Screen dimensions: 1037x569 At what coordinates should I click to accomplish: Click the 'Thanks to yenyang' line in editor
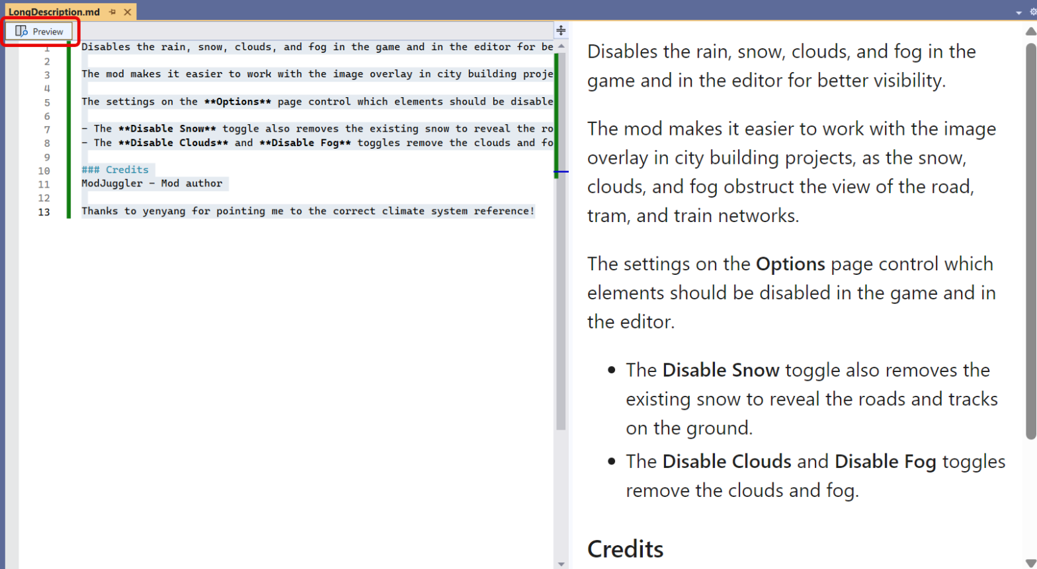(308, 211)
